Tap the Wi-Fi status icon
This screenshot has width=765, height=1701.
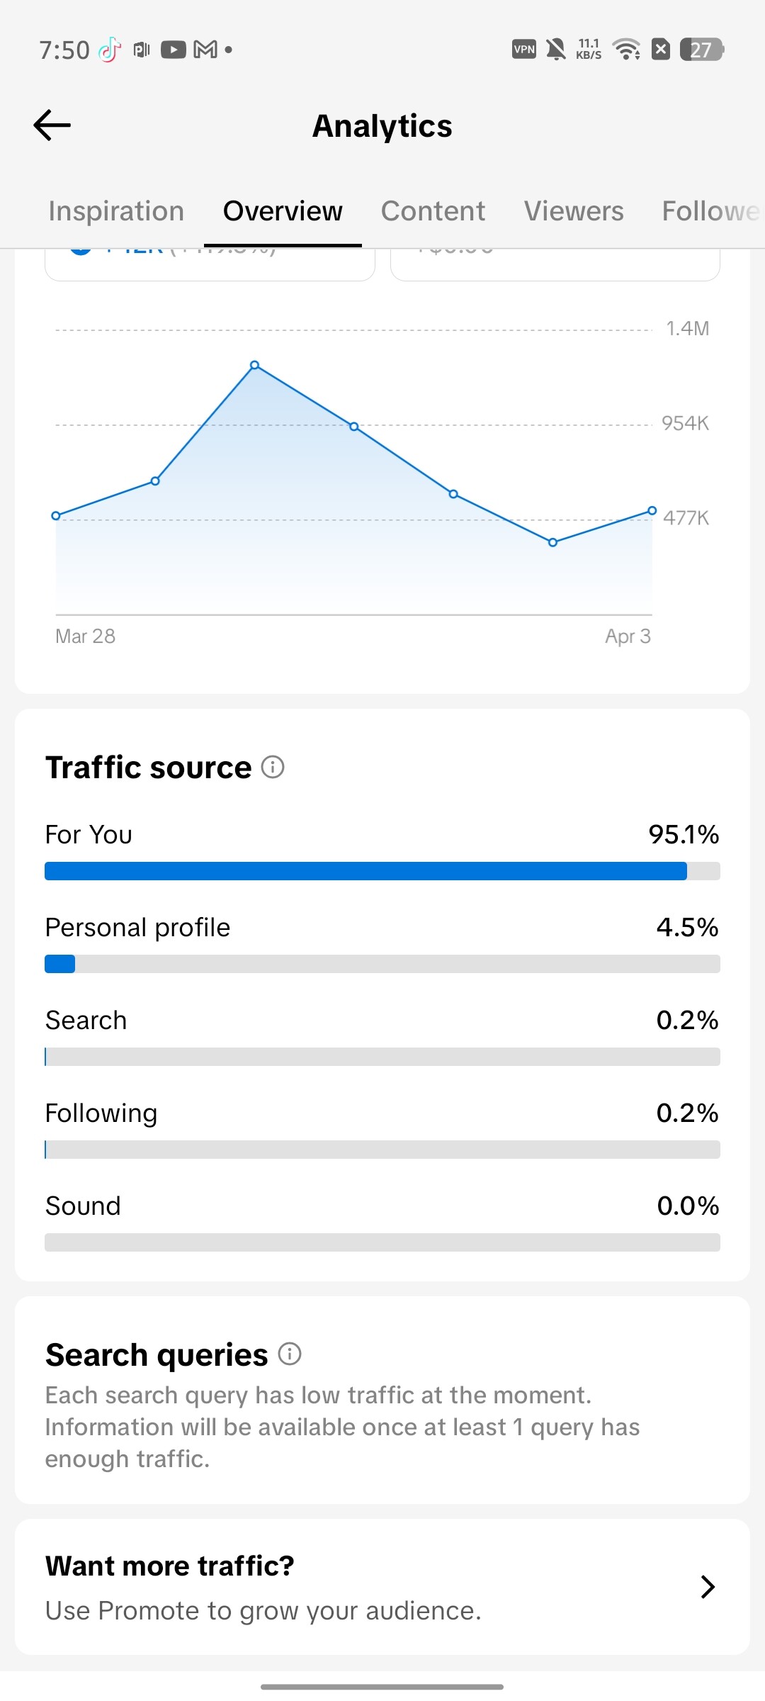(x=627, y=50)
